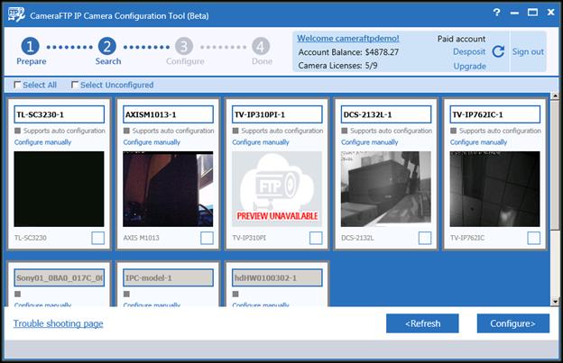Edit the TV-IP762IC-1 camera name field

coord(494,114)
